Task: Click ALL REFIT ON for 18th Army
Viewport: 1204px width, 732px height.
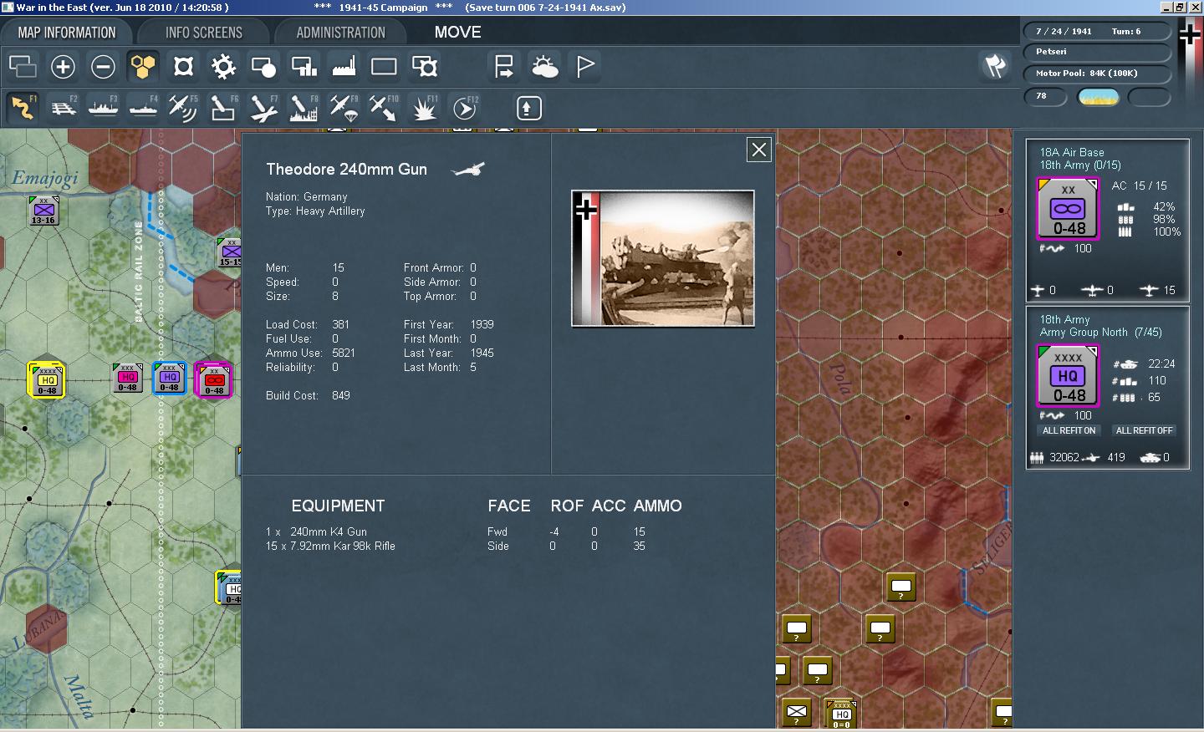Action: tap(1069, 430)
